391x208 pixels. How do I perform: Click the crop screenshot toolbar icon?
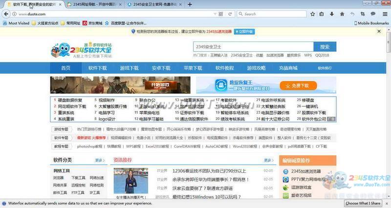pyautogui.click(x=363, y=14)
